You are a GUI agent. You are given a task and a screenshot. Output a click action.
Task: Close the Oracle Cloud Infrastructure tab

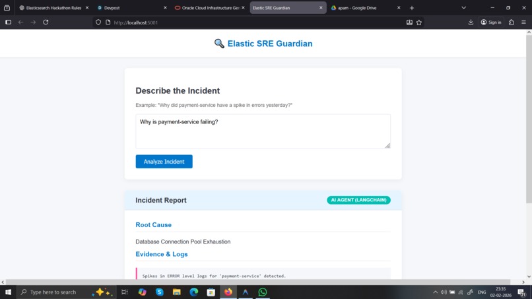click(243, 8)
